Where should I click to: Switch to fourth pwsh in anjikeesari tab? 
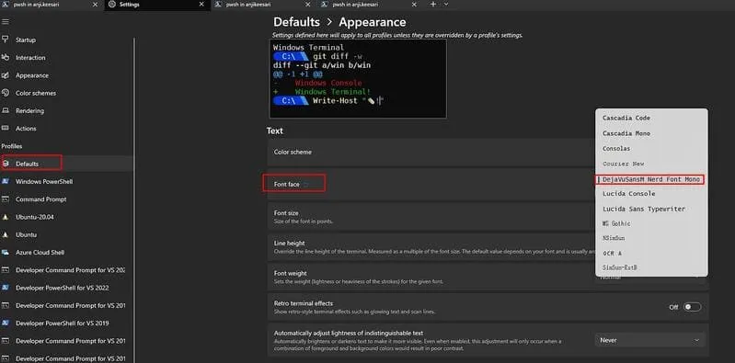click(x=371, y=5)
